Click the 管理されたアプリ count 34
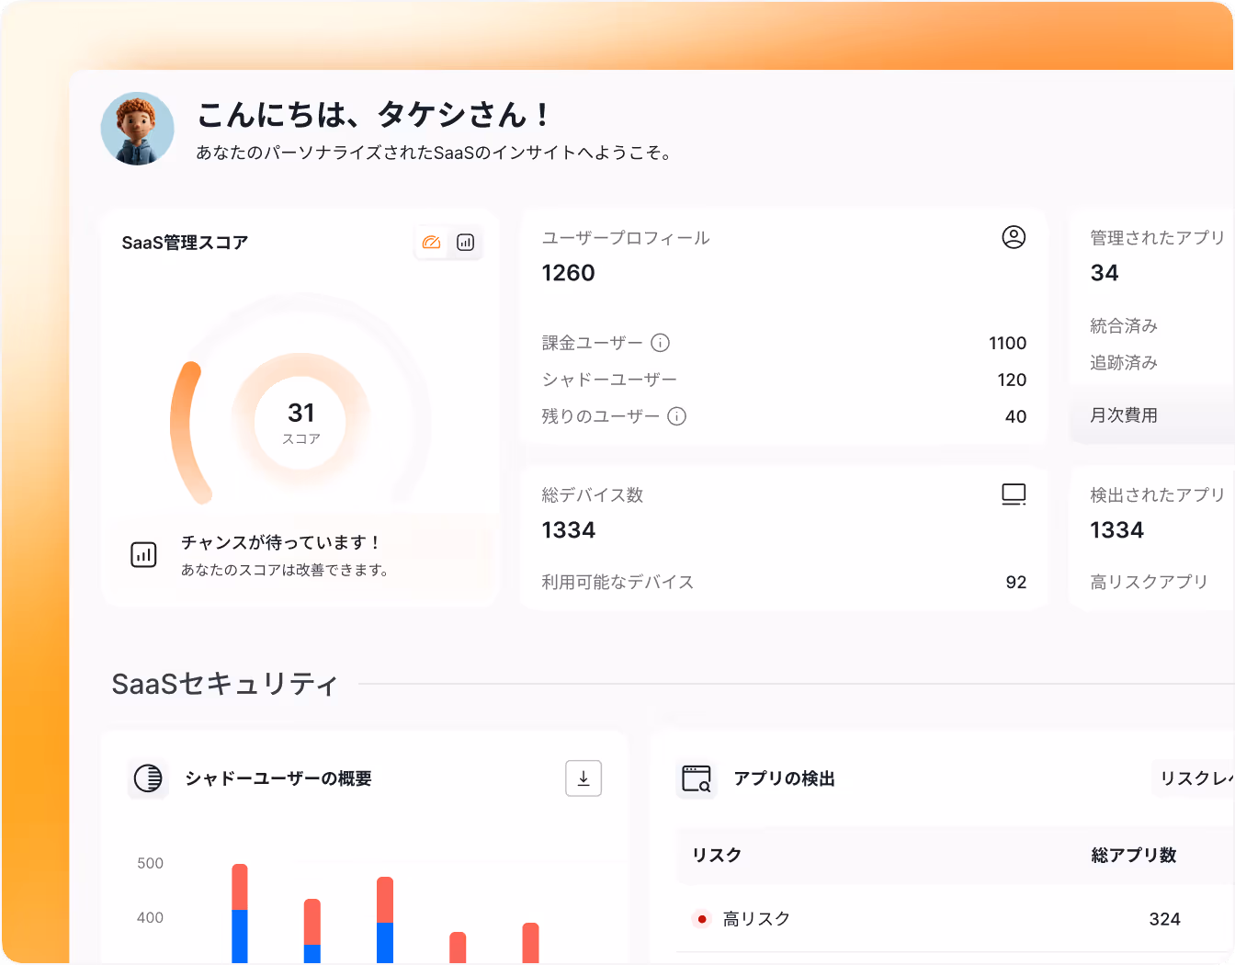 [1105, 273]
